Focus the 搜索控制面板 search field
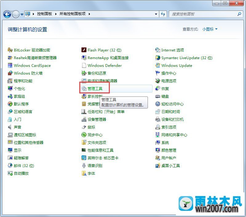 point(206,14)
